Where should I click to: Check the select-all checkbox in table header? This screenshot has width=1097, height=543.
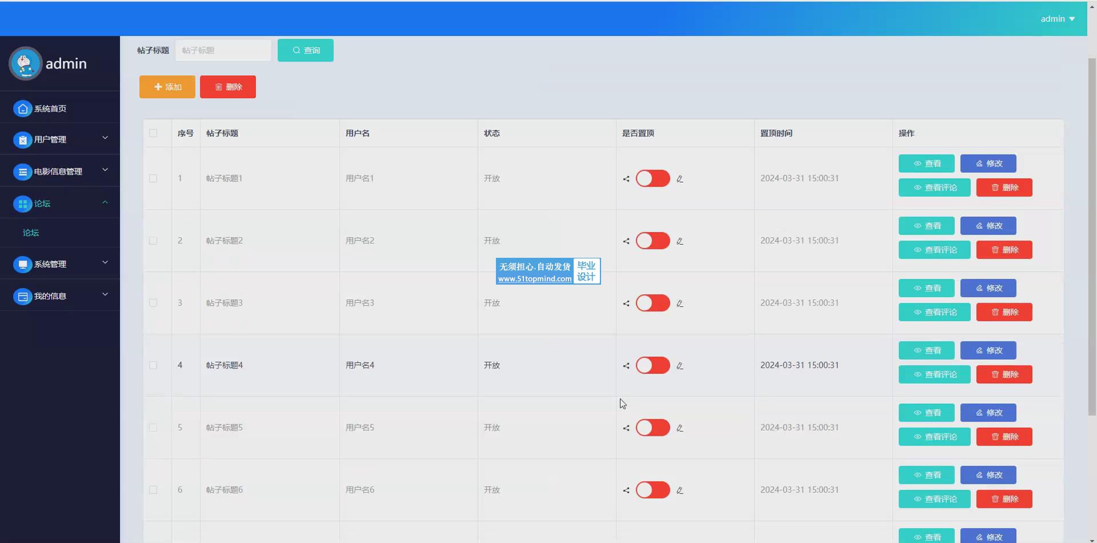click(153, 133)
